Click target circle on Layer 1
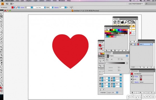The image size is (156, 100). click(x=151, y=44)
